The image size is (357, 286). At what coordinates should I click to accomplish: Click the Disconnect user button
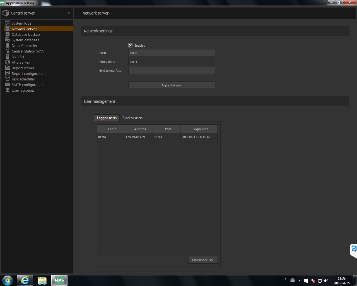click(203, 260)
